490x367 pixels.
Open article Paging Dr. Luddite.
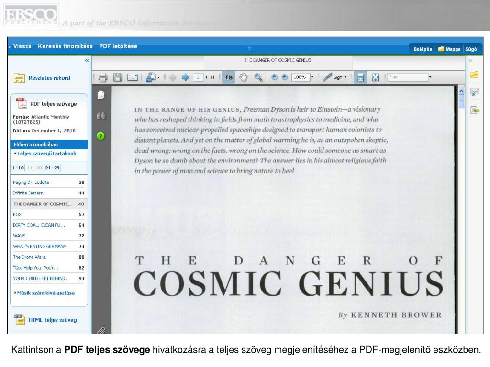click(32, 182)
